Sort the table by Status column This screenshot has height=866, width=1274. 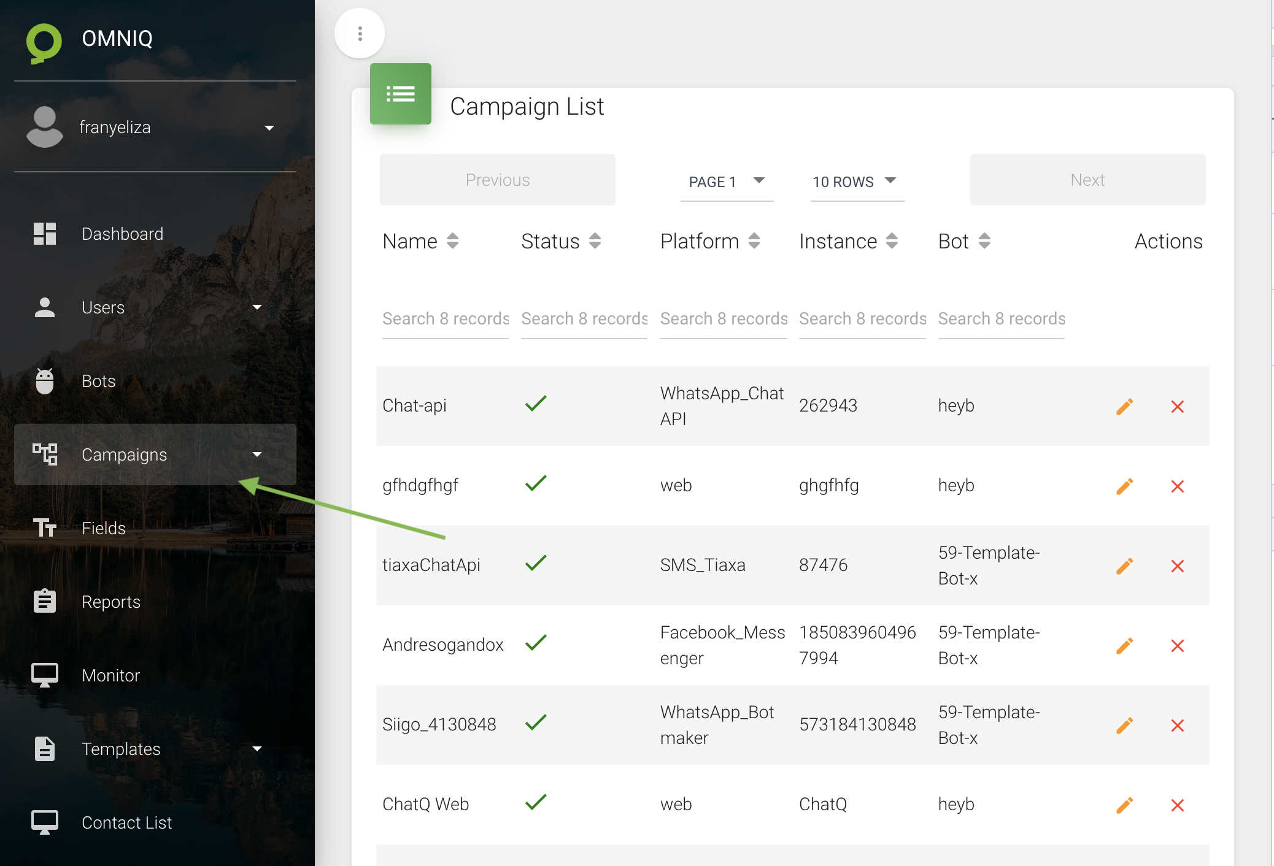pos(560,241)
